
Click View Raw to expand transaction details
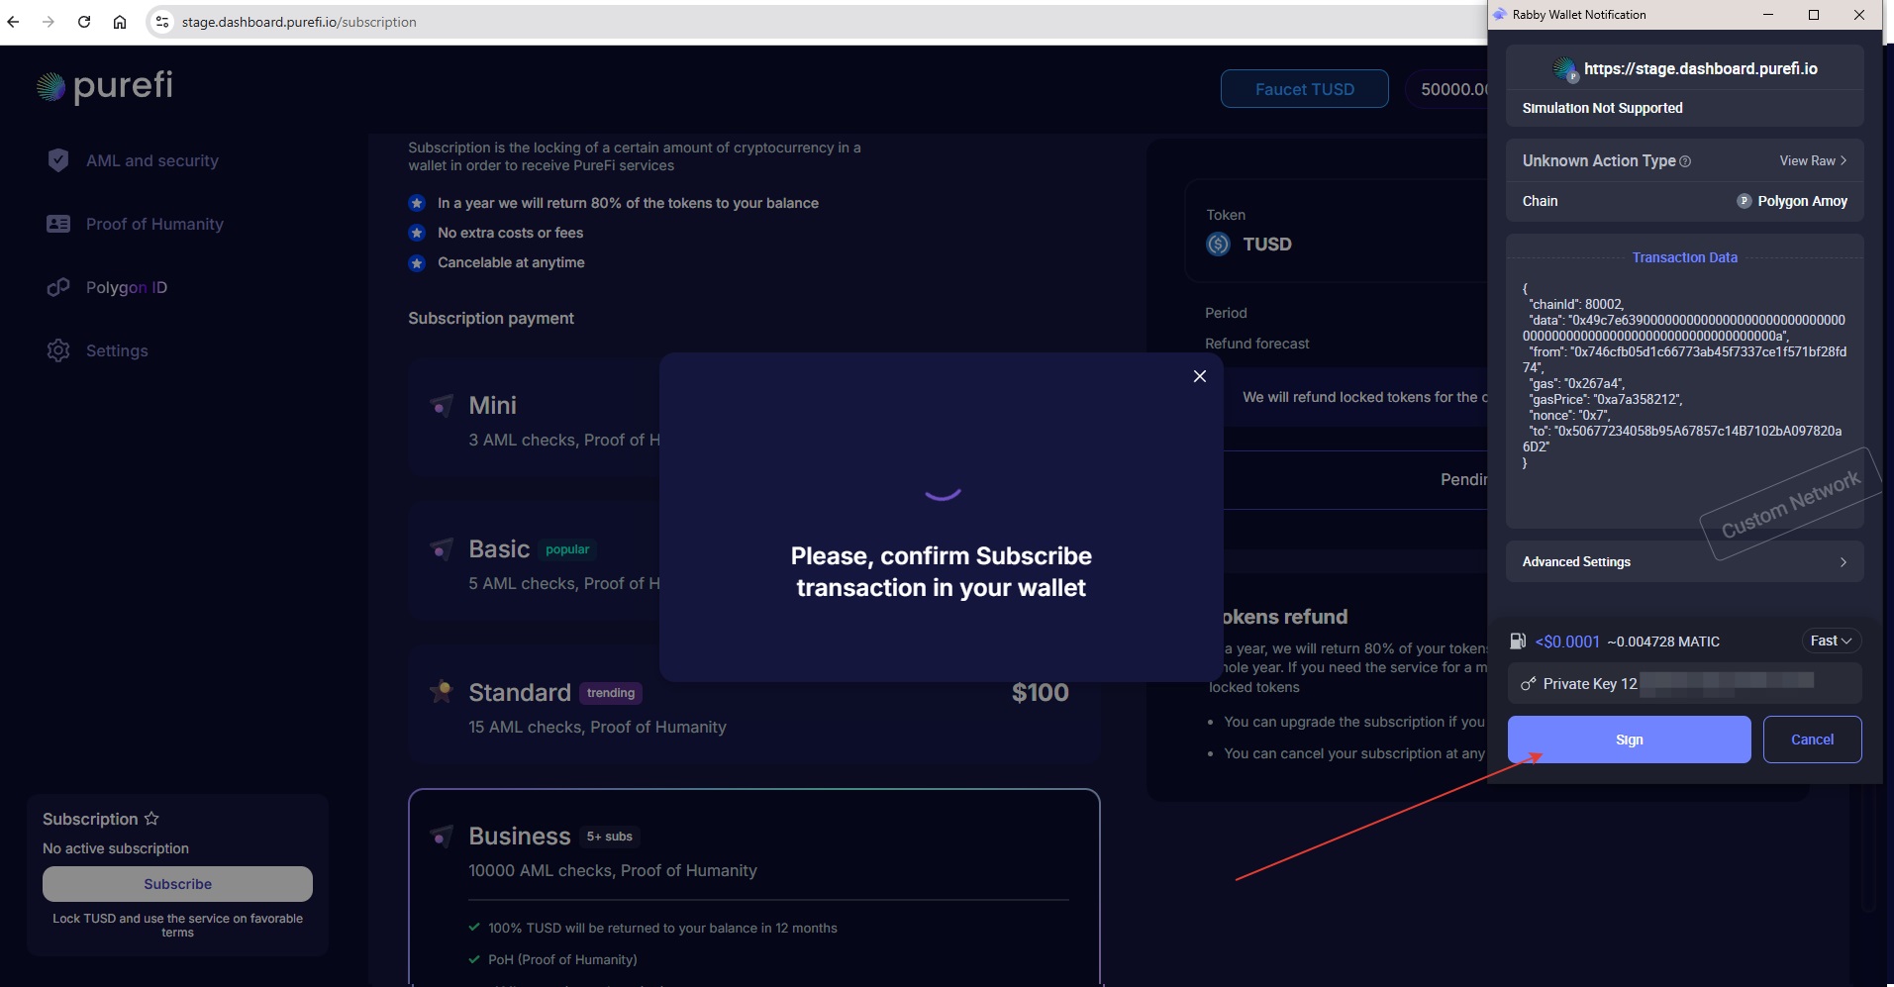tap(1810, 160)
